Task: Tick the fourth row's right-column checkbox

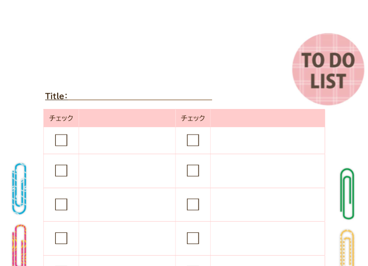Action: click(193, 238)
